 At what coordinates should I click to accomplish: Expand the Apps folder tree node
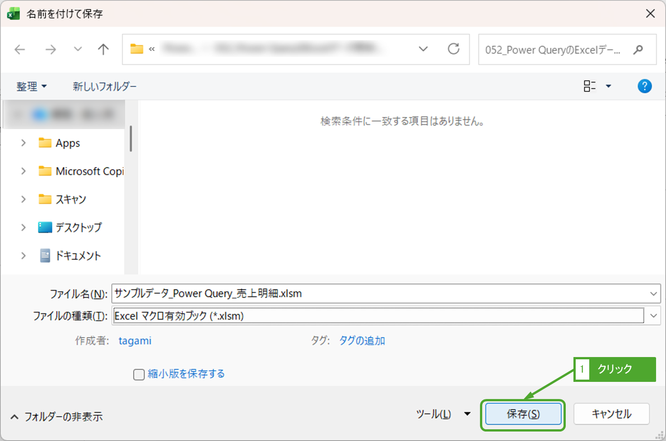point(23,143)
